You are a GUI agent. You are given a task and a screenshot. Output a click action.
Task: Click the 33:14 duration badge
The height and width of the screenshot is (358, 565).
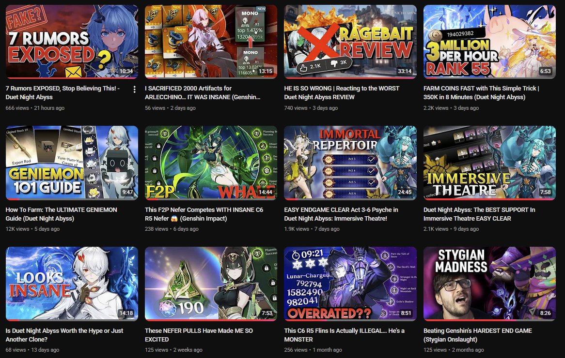click(x=405, y=71)
